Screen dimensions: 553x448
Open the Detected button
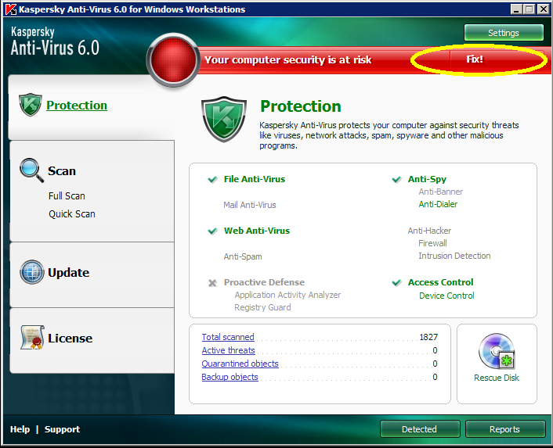coord(420,429)
